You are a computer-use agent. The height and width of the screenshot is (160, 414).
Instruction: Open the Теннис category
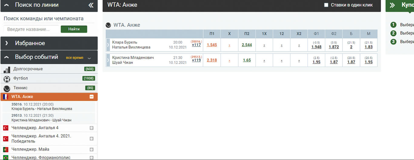click(49, 88)
